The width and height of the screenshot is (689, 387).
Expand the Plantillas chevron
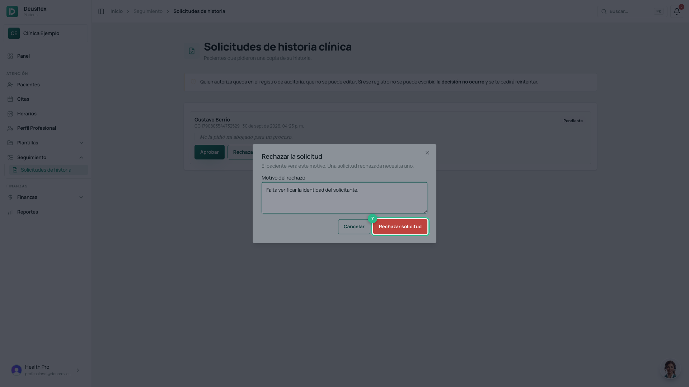pyautogui.click(x=81, y=143)
